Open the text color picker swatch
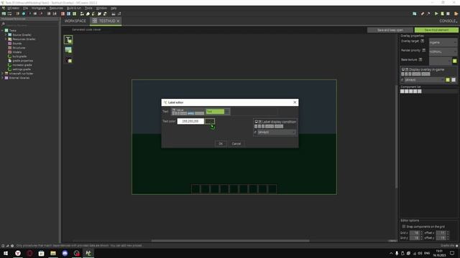Screen dimensions: 460x258 pyautogui.click(x=210, y=121)
